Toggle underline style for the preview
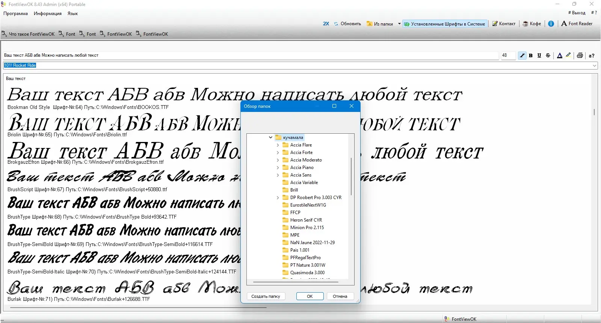The height and width of the screenshot is (323, 601). [x=539, y=56]
